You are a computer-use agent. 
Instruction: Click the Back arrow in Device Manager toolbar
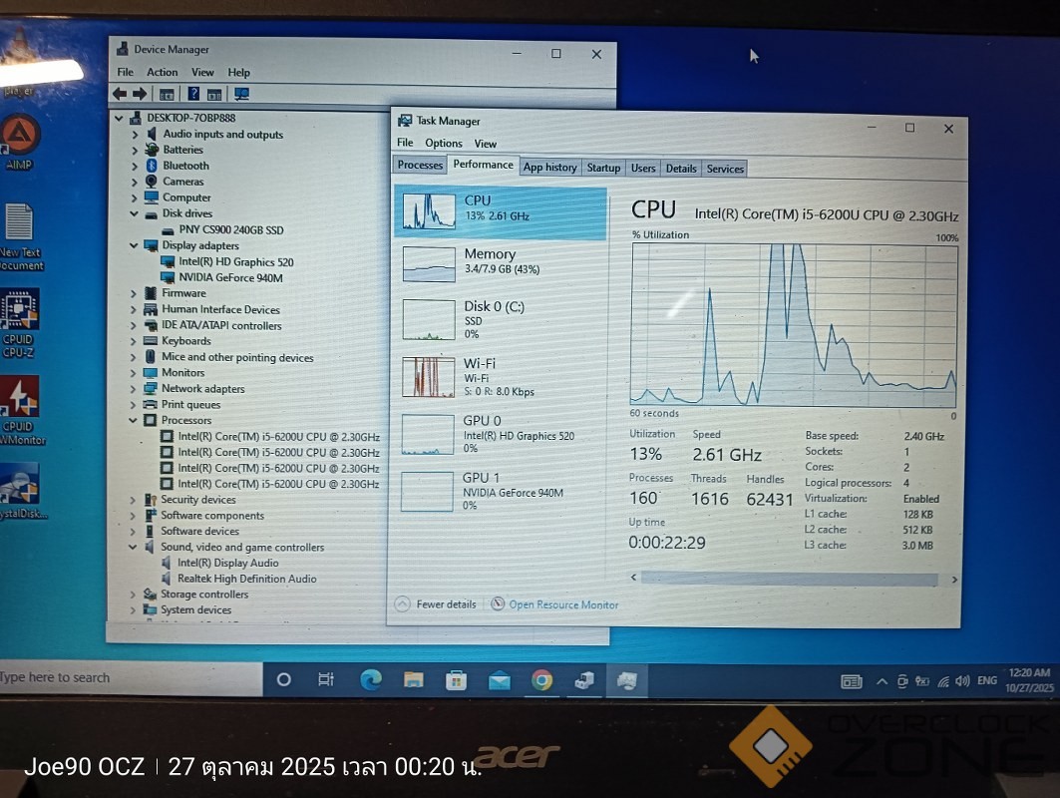point(120,94)
